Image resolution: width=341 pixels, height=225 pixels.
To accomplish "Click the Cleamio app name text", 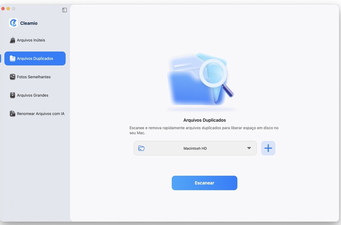I will click(x=29, y=23).
